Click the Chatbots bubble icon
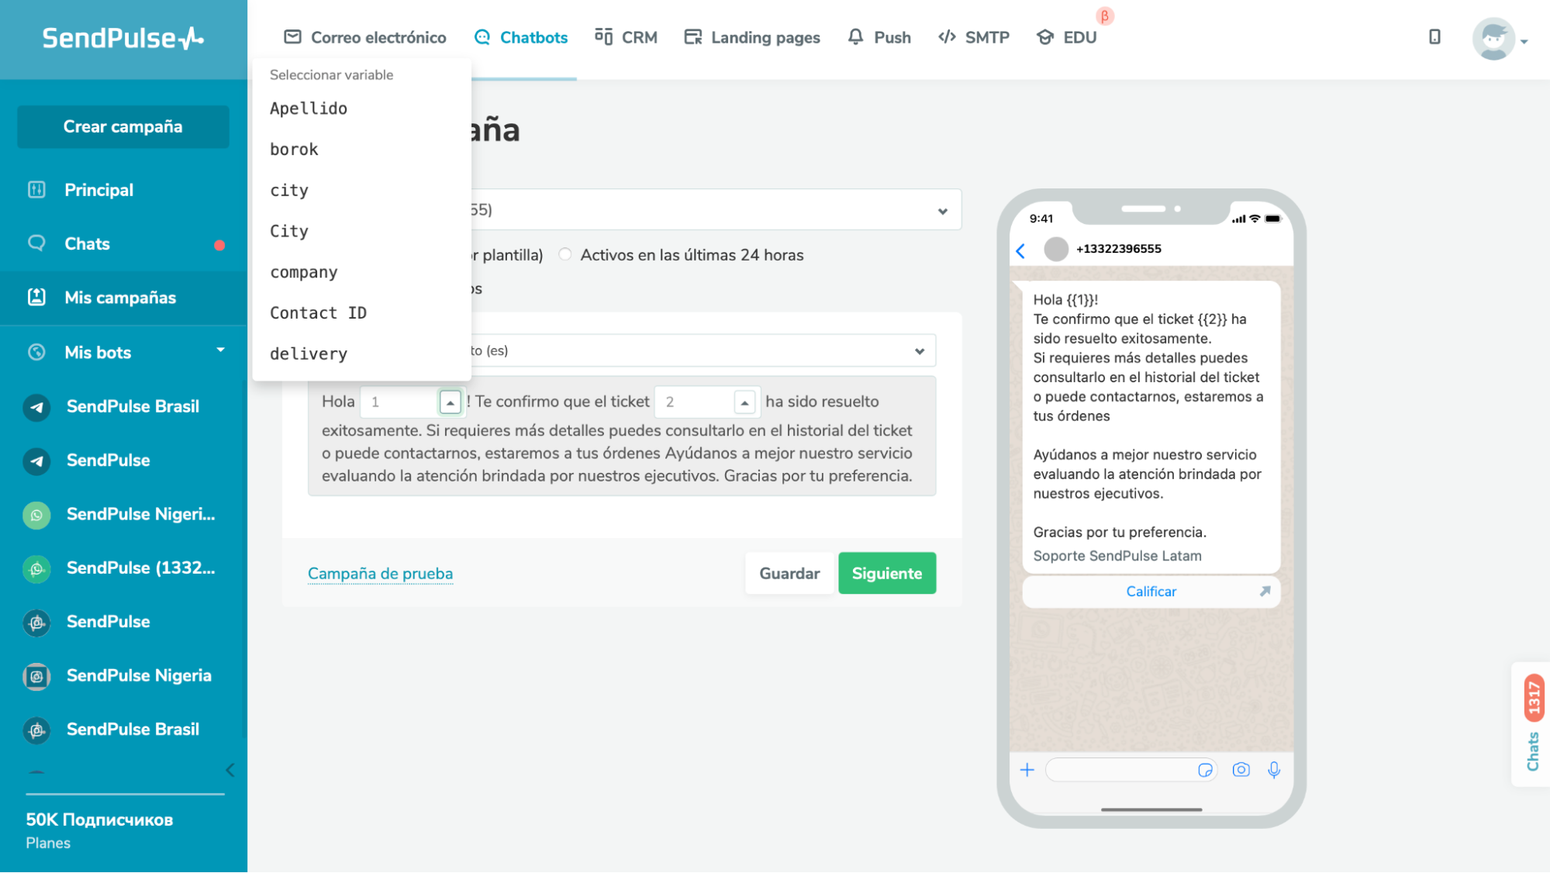 point(482,37)
